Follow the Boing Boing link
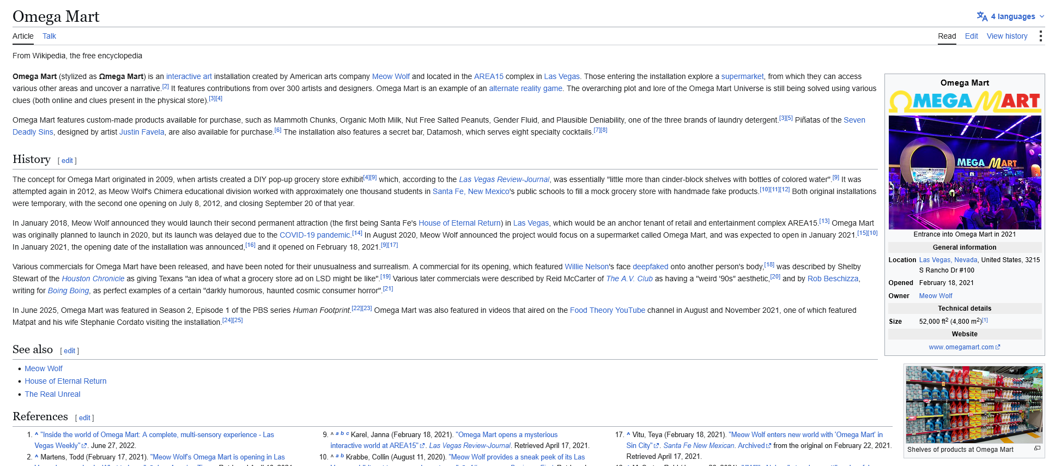This screenshot has width=1055, height=466. (x=68, y=291)
